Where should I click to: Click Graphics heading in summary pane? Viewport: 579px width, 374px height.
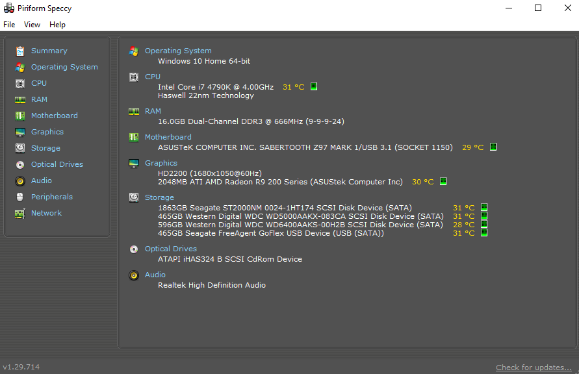pyautogui.click(x=161, y=163)
